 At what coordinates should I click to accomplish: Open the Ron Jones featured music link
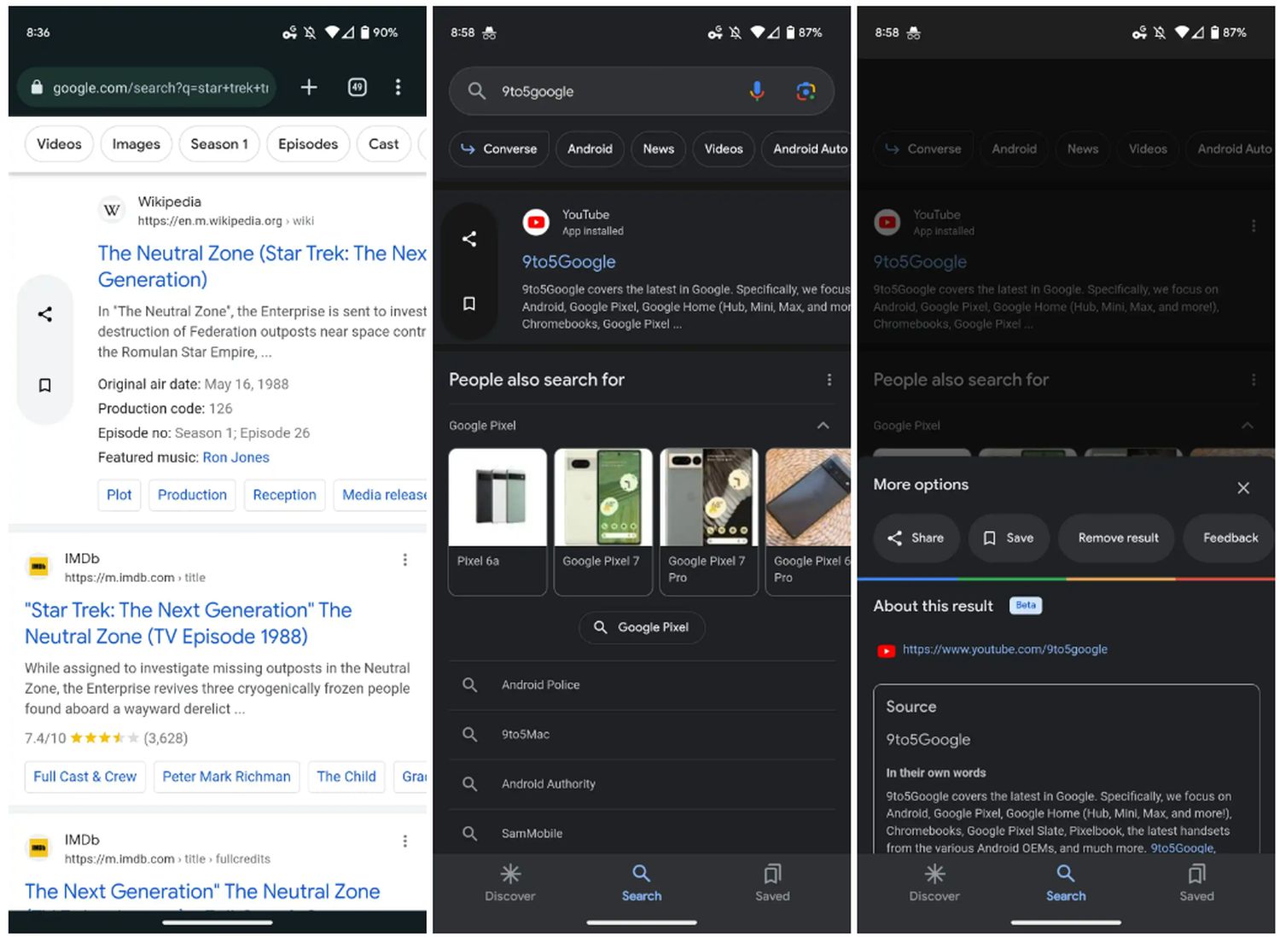pos(236,457)
